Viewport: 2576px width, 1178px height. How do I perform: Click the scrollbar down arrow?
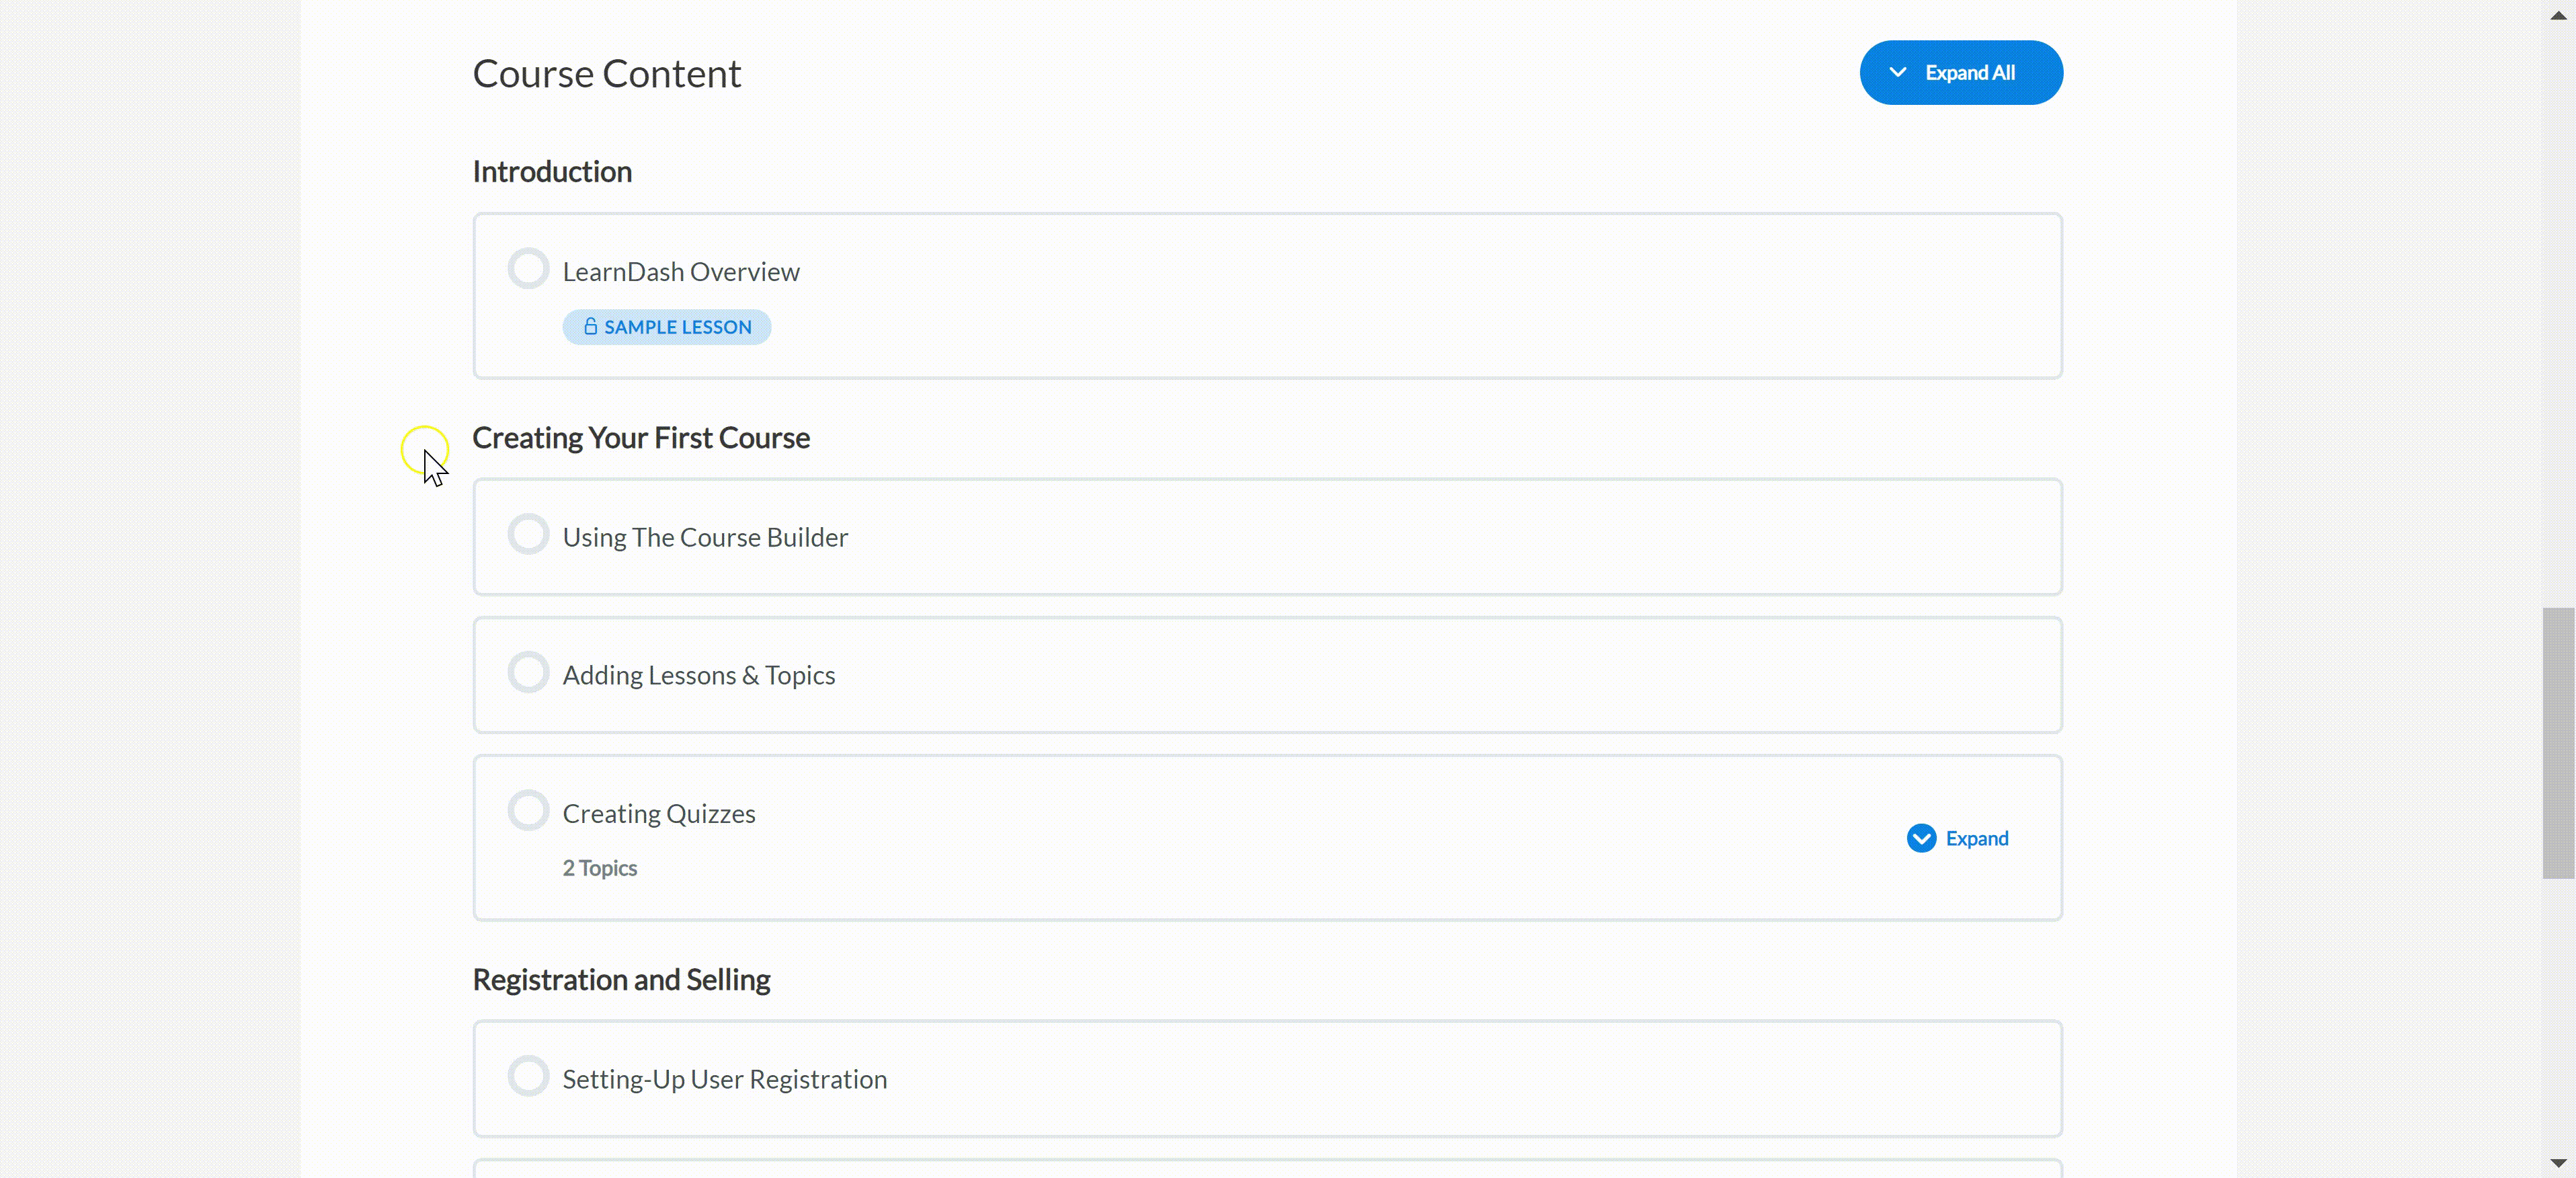coord(2558,1163)
